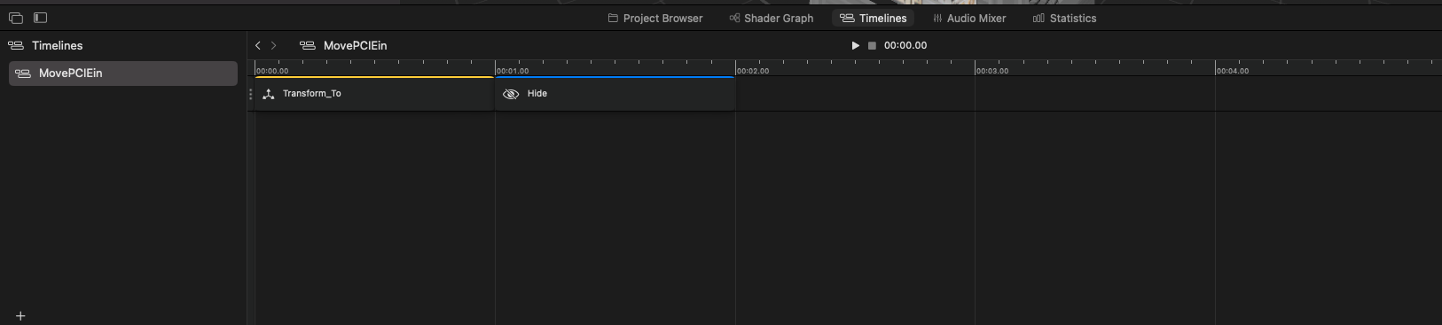This screenshot has height=325, width=1442.
Task: Play the MovePCIEin timeline
Action: tap(855, 45)
